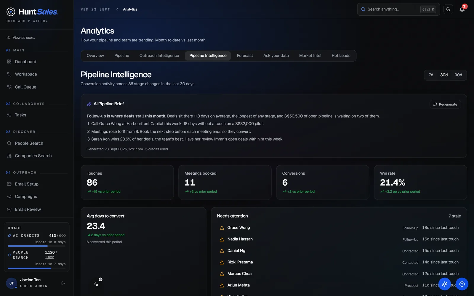Open Grace Wong stale lead row
Image resolution: width=474 pixels, height=296 pixels.
click(339, 228)
